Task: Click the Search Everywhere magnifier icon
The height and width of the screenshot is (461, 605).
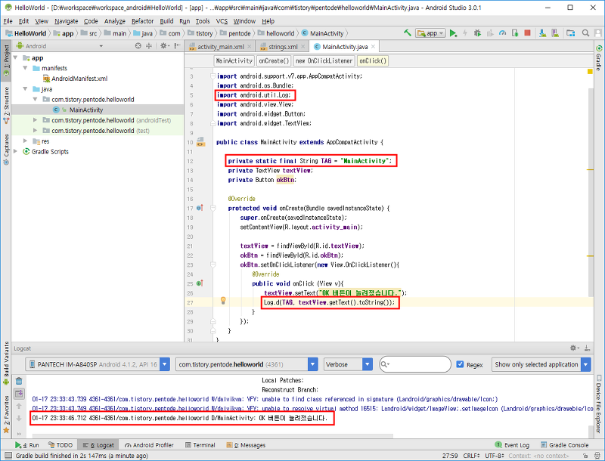Action: pos(585,33)
